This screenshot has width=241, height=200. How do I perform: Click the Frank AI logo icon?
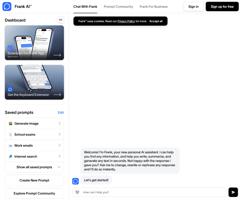click(x=7, y=7)
